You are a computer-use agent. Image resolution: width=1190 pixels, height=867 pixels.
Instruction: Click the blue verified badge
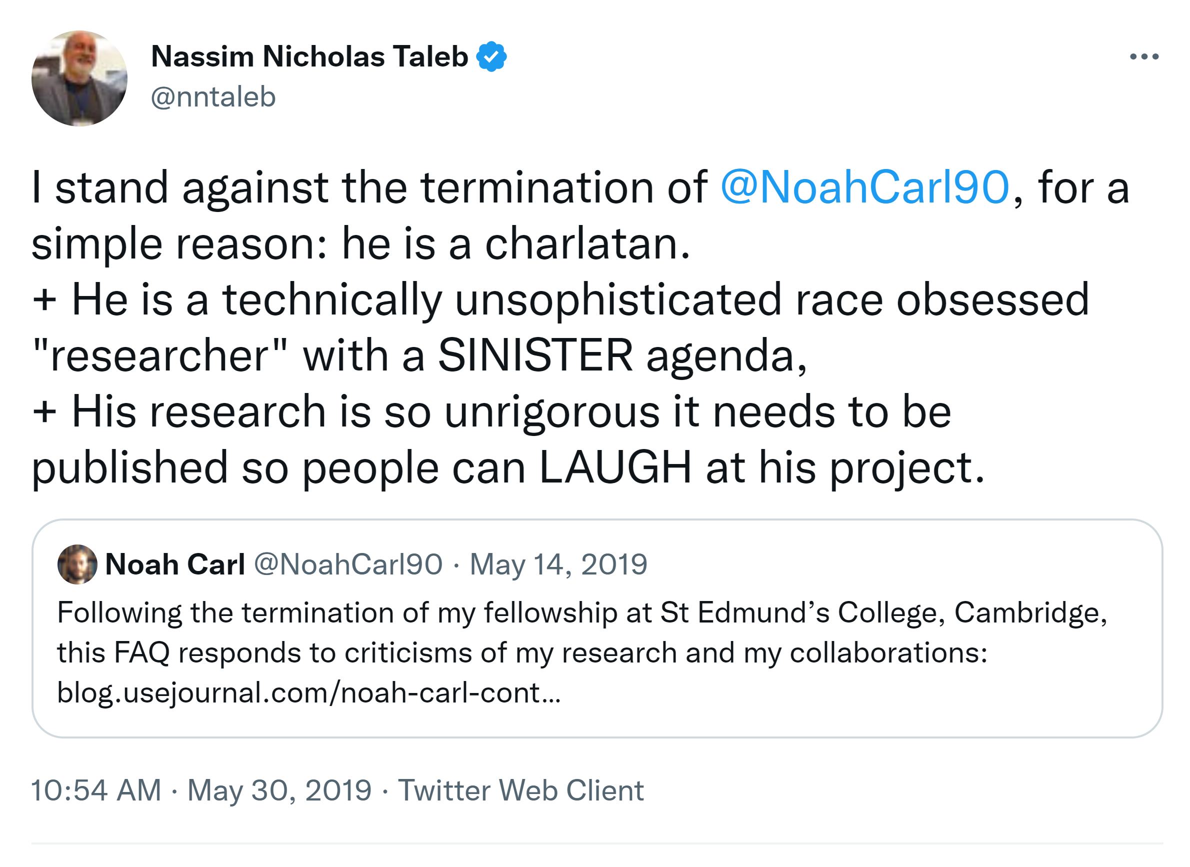491,56
